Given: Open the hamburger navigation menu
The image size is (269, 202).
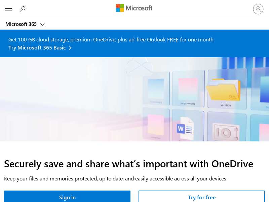Looking at the screenshot, I should tap(8, 9).
